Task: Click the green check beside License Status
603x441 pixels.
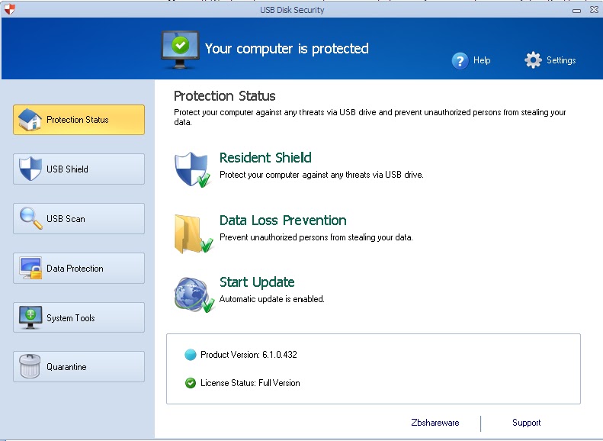Action: [191, 383]
